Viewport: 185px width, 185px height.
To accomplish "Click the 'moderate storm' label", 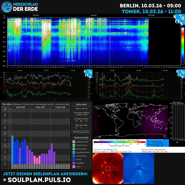I will tap(83, 152).
